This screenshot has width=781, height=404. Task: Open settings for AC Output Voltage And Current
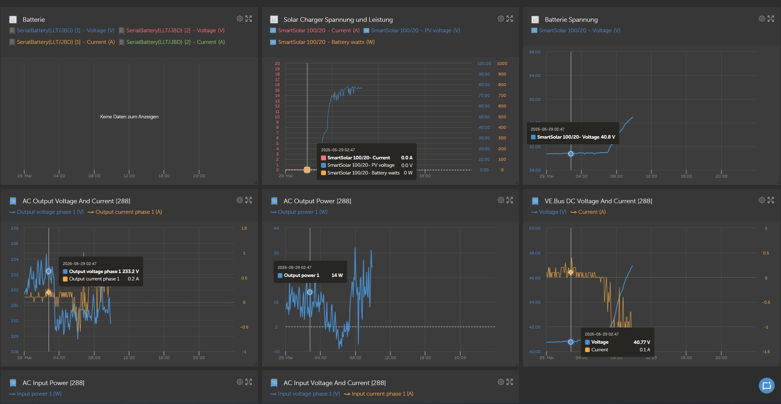click(240, 200)
